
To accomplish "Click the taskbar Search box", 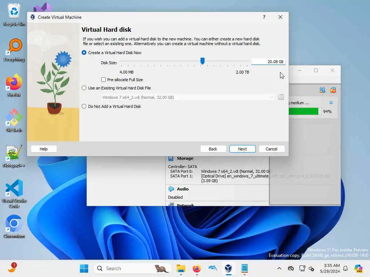I will pyautogui.click(x=133, y=268).
